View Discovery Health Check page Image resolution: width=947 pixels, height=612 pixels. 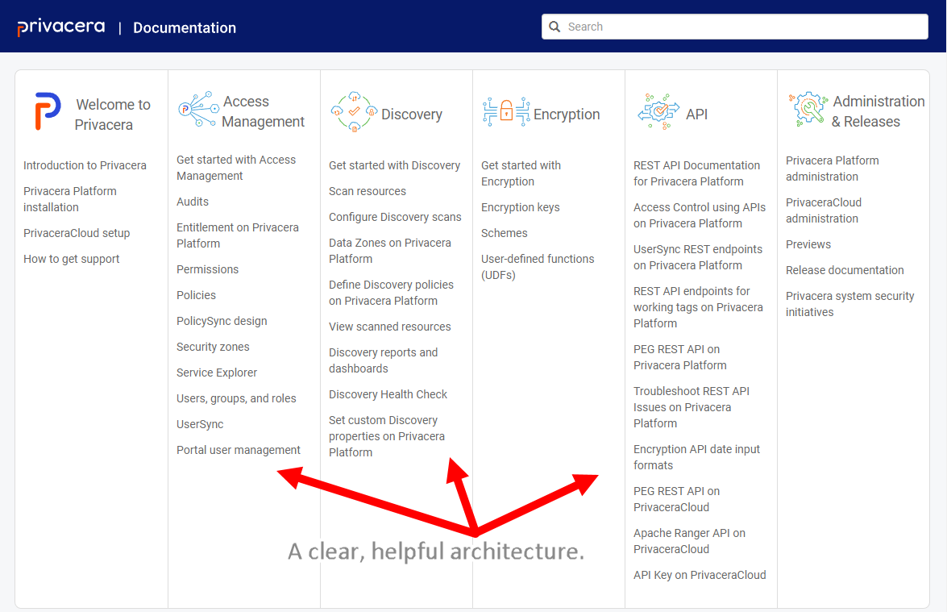pos(388,394)
